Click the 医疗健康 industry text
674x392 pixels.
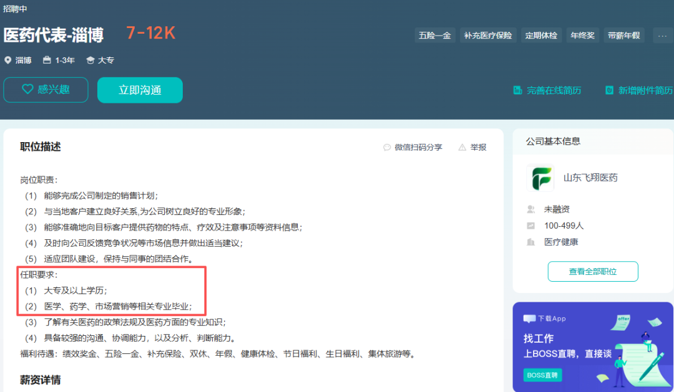[561, 242]
